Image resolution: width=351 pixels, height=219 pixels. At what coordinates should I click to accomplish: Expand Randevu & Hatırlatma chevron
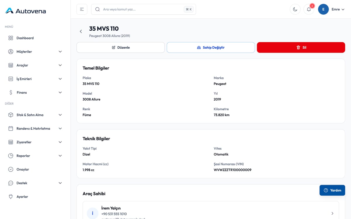[60, 128]
